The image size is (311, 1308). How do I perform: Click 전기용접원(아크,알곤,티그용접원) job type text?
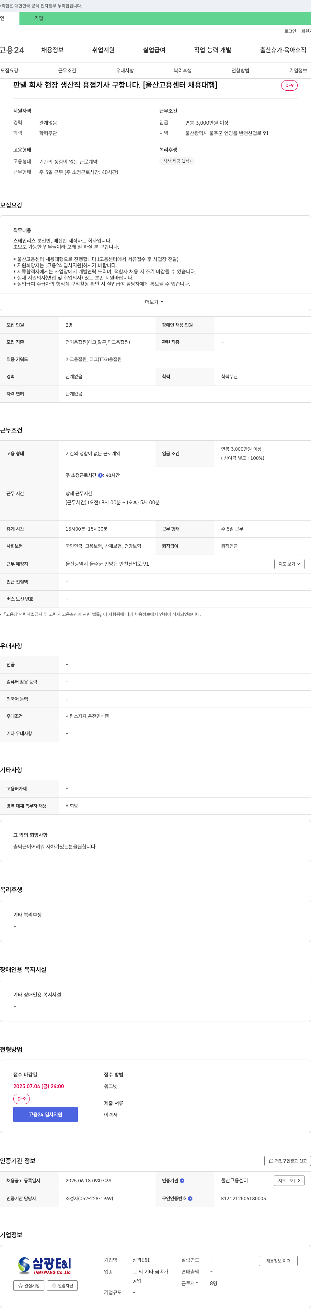[98, 342]
